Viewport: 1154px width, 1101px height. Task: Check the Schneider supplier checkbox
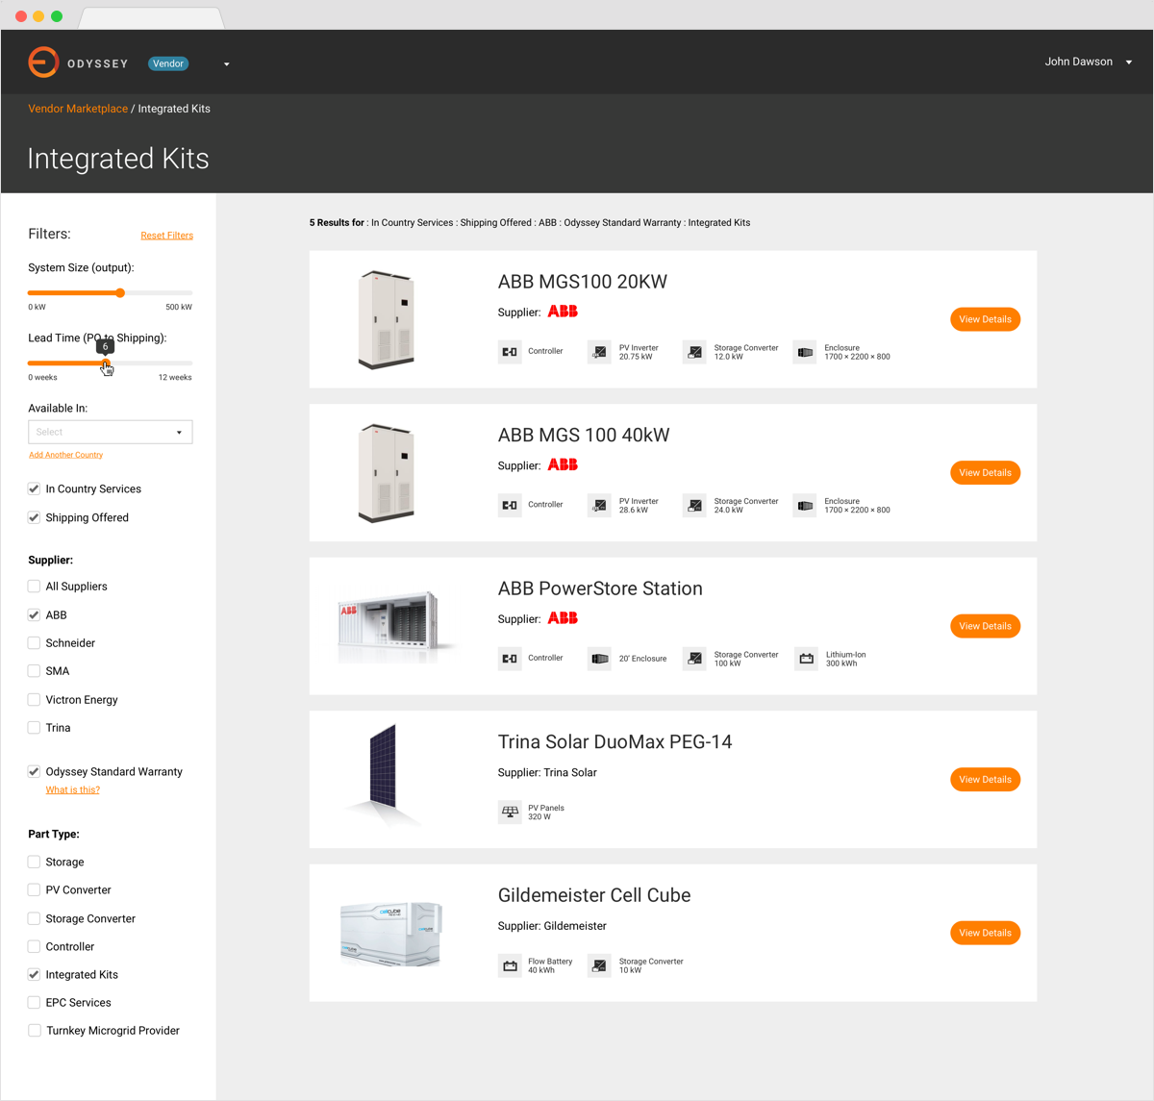35,643
